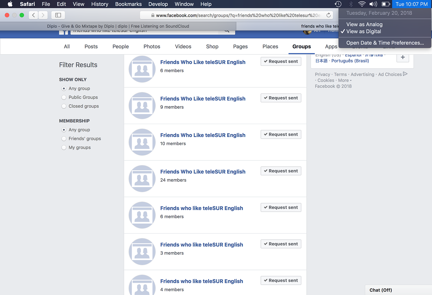Click the Time Machine menu bar icon
Screen dimensions: 432x295
pos(338,4)
